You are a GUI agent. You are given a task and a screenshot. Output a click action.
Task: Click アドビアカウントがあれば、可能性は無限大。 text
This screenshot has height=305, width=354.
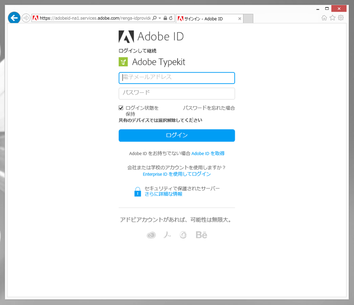pos(176,220)
